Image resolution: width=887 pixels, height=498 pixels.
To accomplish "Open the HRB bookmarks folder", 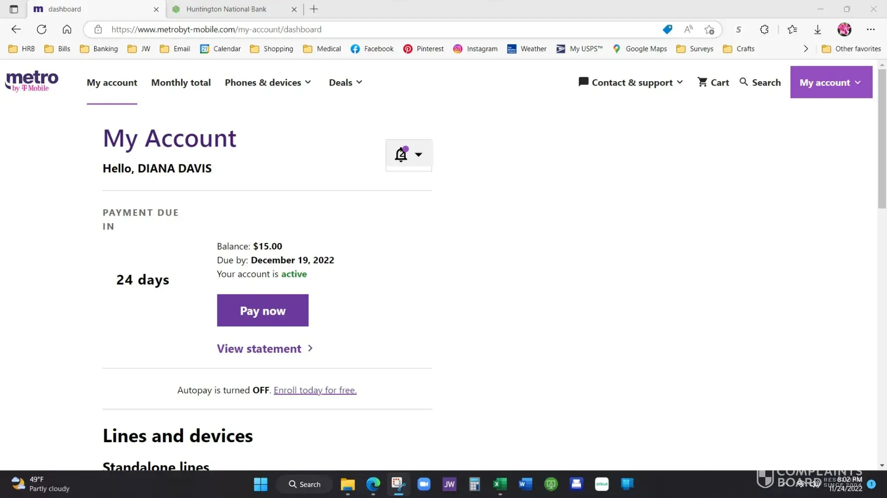I will point(21,49).
